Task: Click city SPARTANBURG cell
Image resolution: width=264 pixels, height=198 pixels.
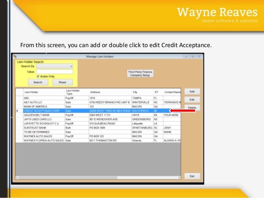Action: click(x=142, y=128)
